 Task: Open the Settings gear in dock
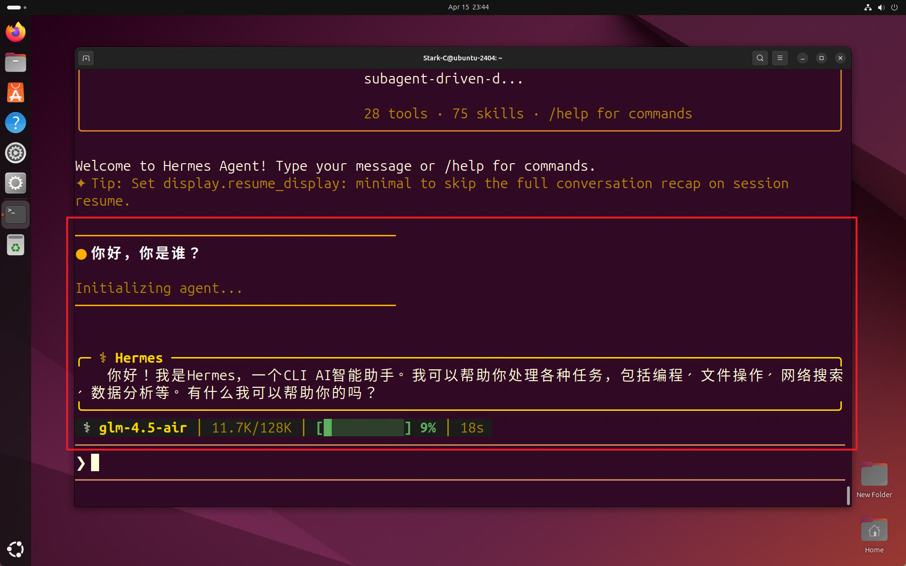(16, 183)
